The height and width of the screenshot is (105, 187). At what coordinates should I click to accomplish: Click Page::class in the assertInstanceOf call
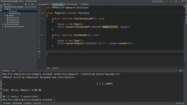[x=110, y=27]
